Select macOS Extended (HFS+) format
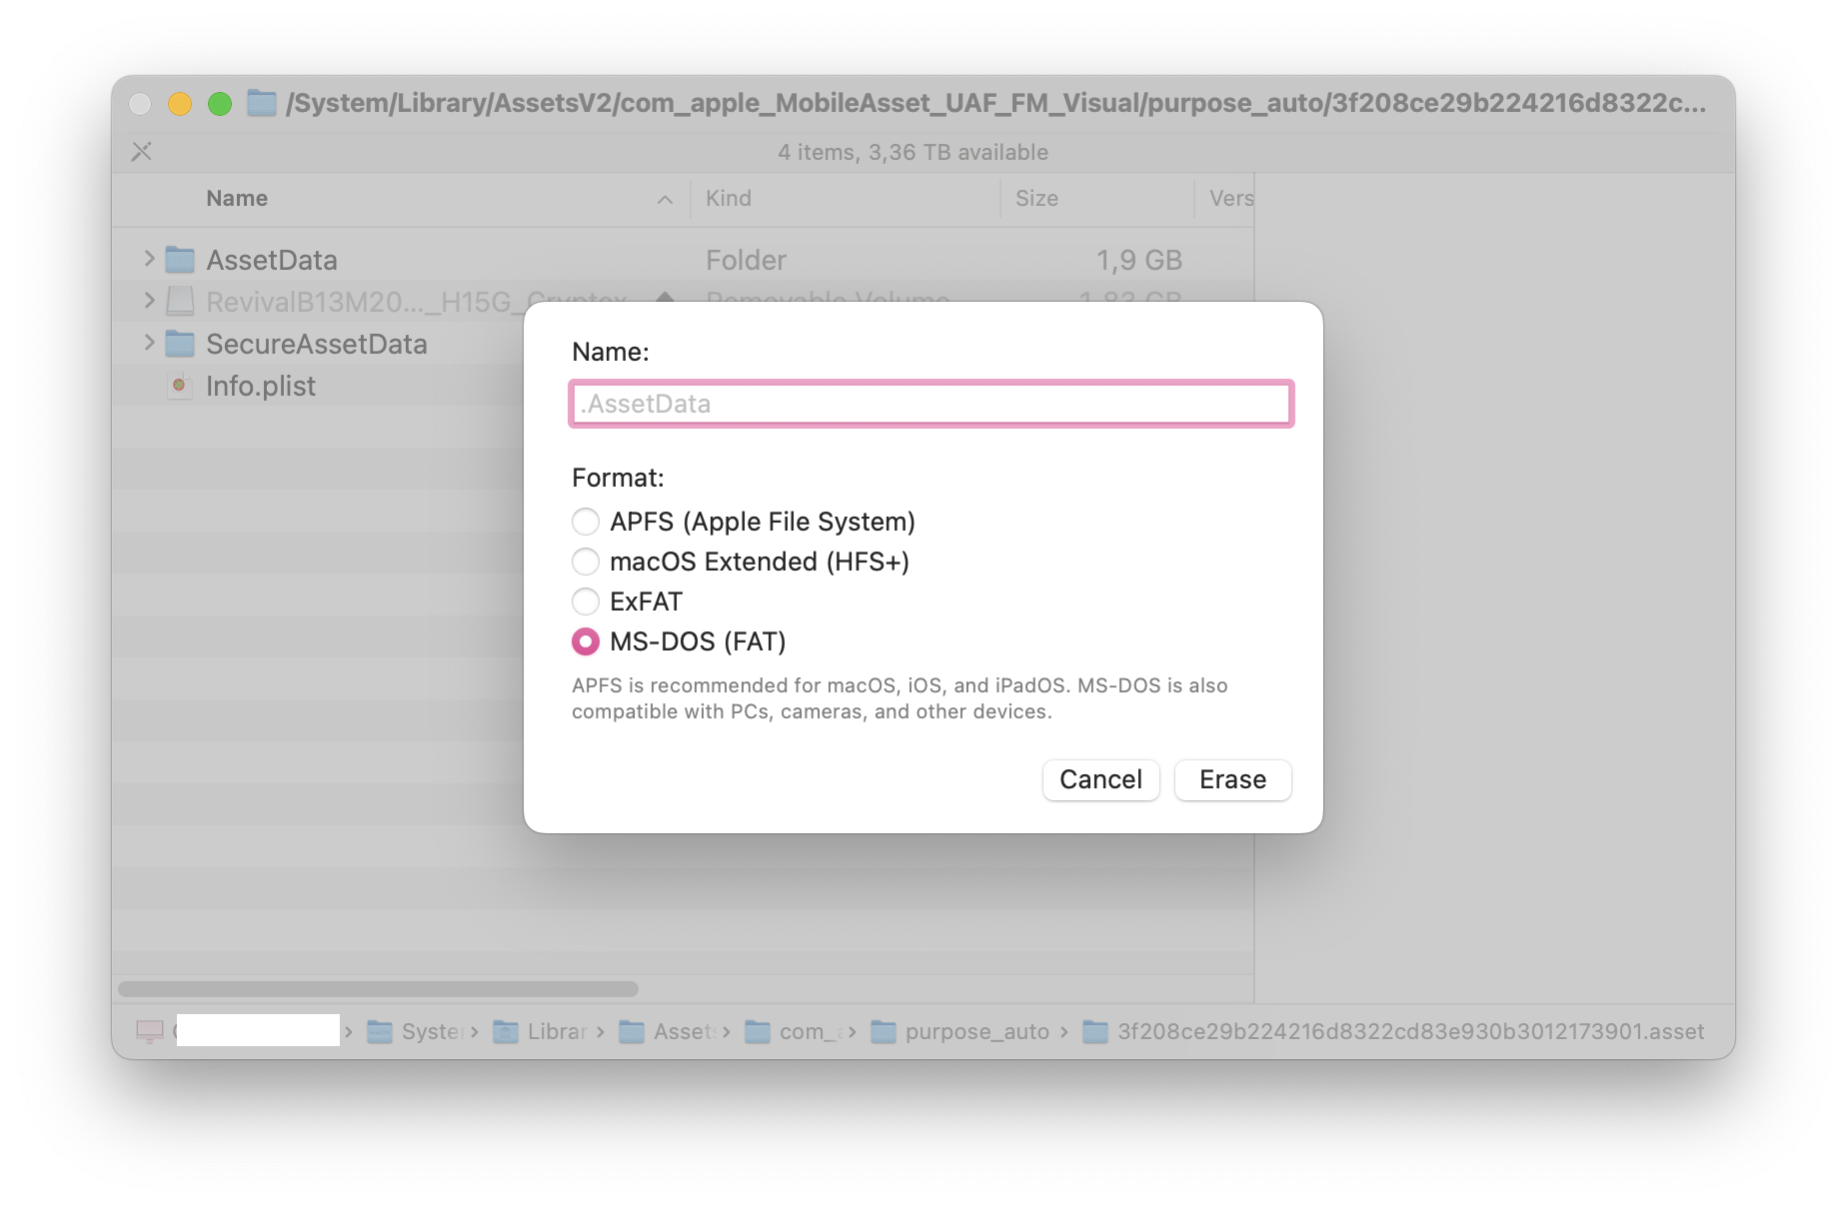The image size is (1847, 1207). coord(586,562)
